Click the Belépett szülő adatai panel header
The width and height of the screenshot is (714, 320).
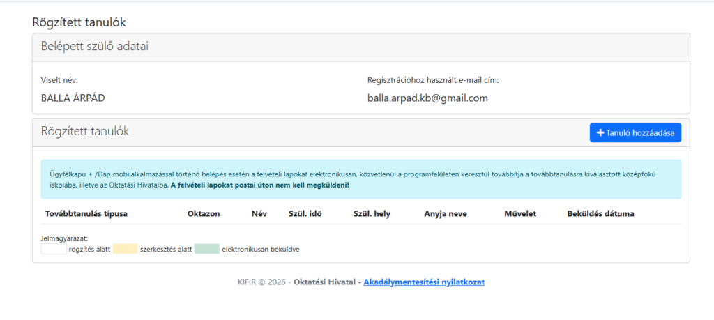tap(360, 47)
